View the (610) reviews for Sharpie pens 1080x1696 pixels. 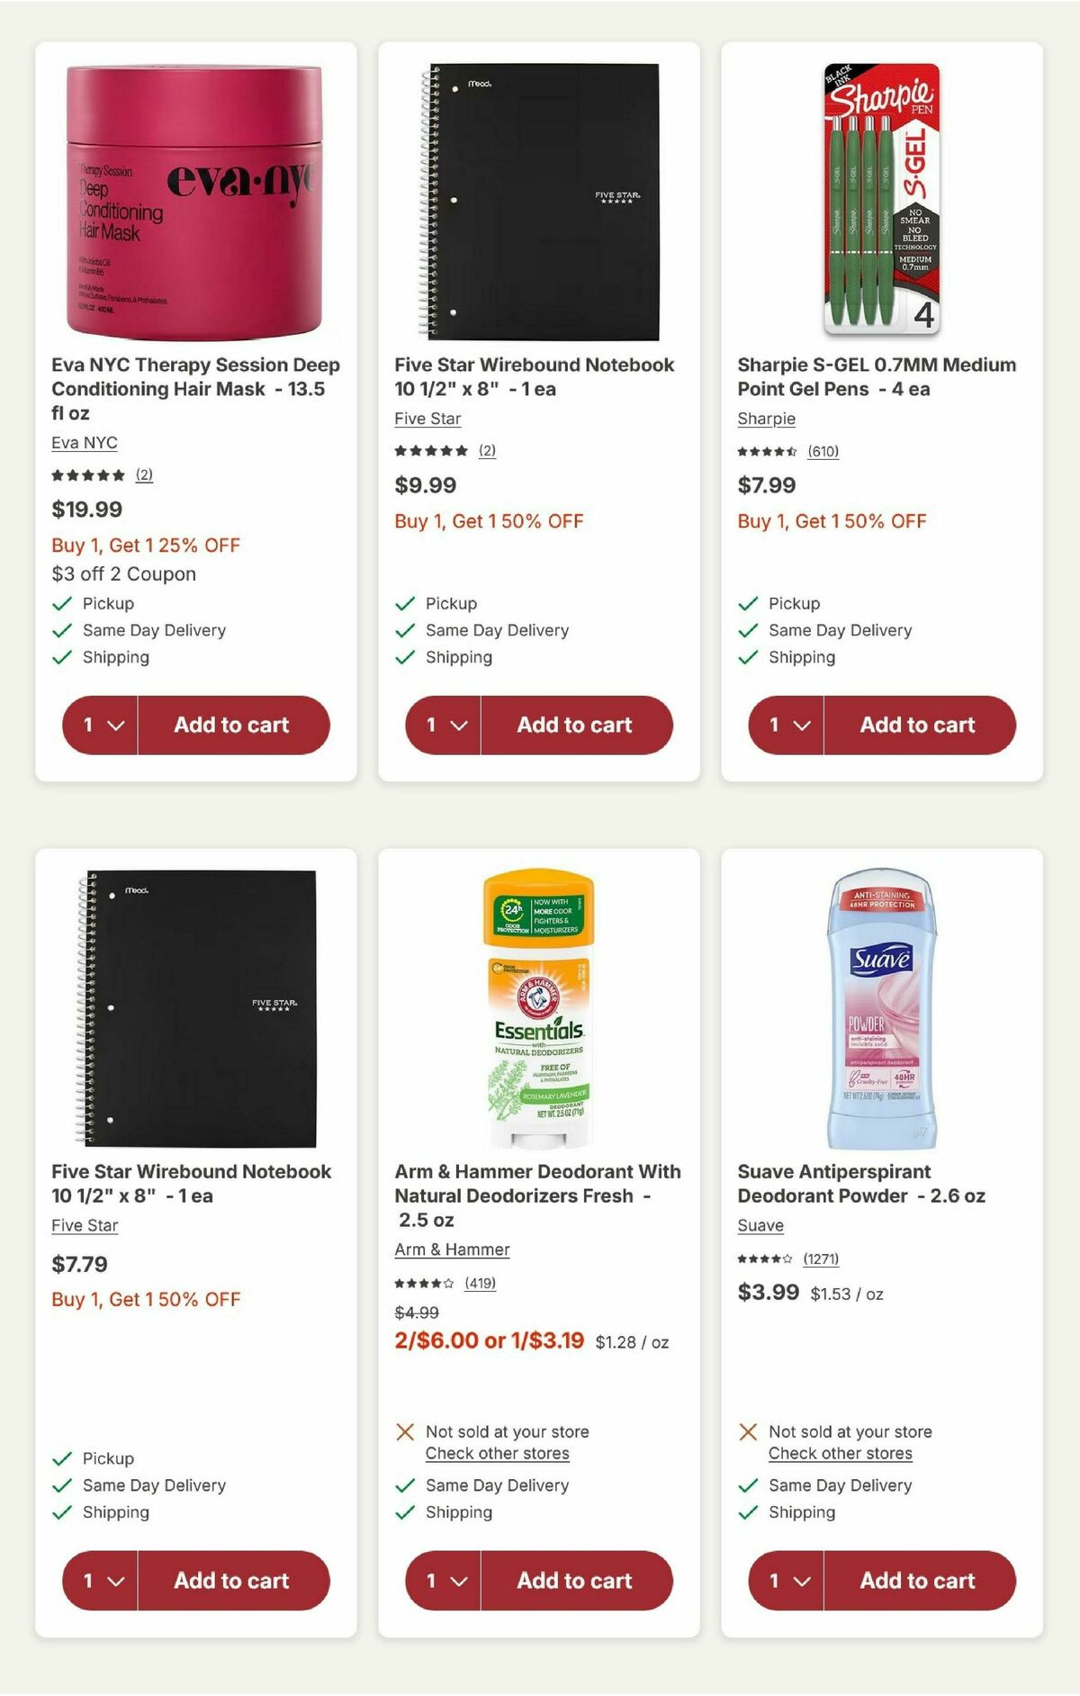pos(823,452)
